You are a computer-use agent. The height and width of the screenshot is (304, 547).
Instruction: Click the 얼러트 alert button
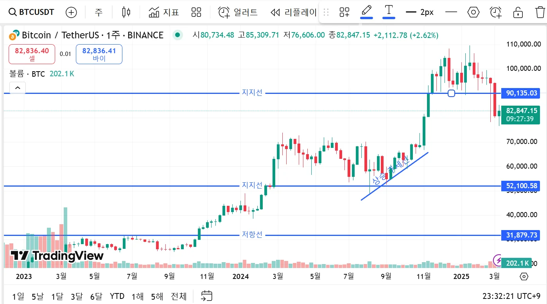pos(238,12)
